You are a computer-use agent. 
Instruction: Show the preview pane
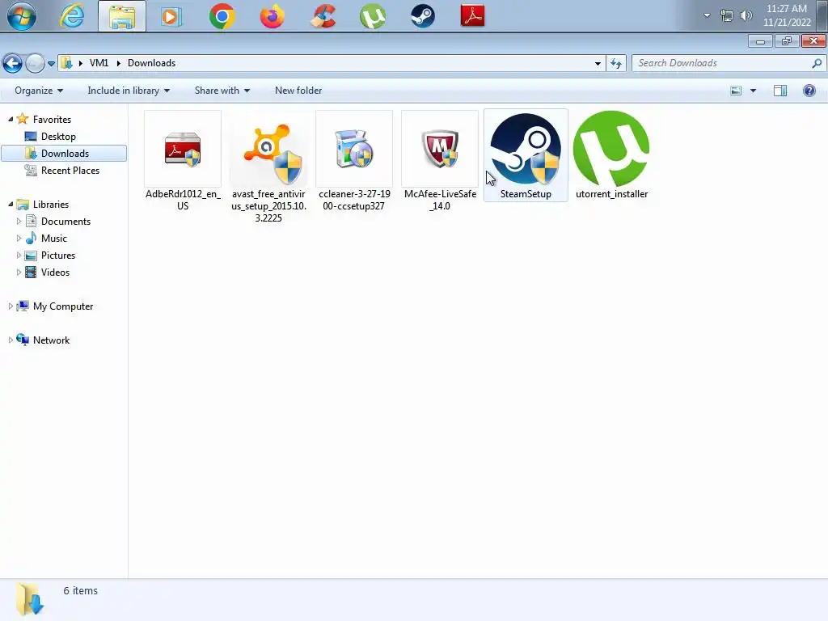point(780,91)
